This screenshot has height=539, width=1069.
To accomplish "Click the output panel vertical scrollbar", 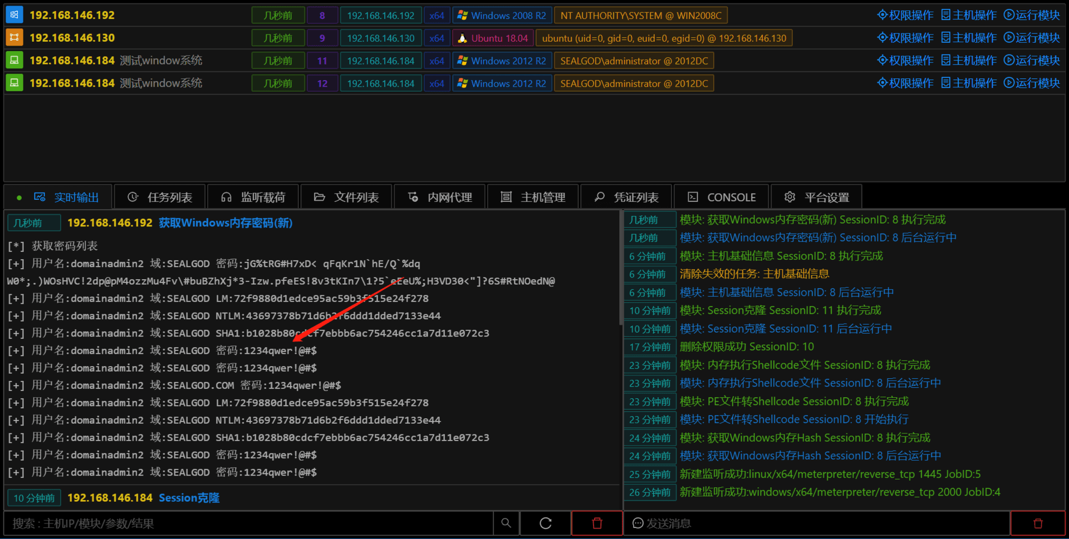I will [x=621, y=267].
